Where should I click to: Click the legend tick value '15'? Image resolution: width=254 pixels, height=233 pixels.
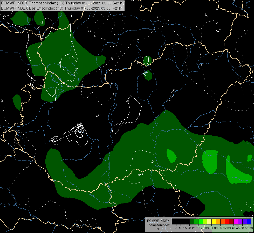click(x=185, y=228)
